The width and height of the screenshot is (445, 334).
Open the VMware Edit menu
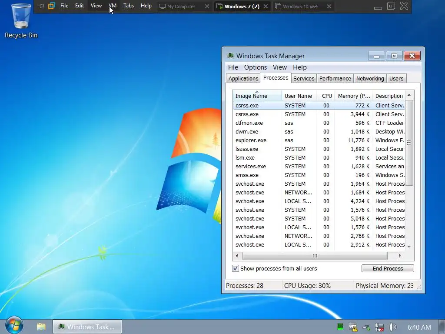point(80,6)
